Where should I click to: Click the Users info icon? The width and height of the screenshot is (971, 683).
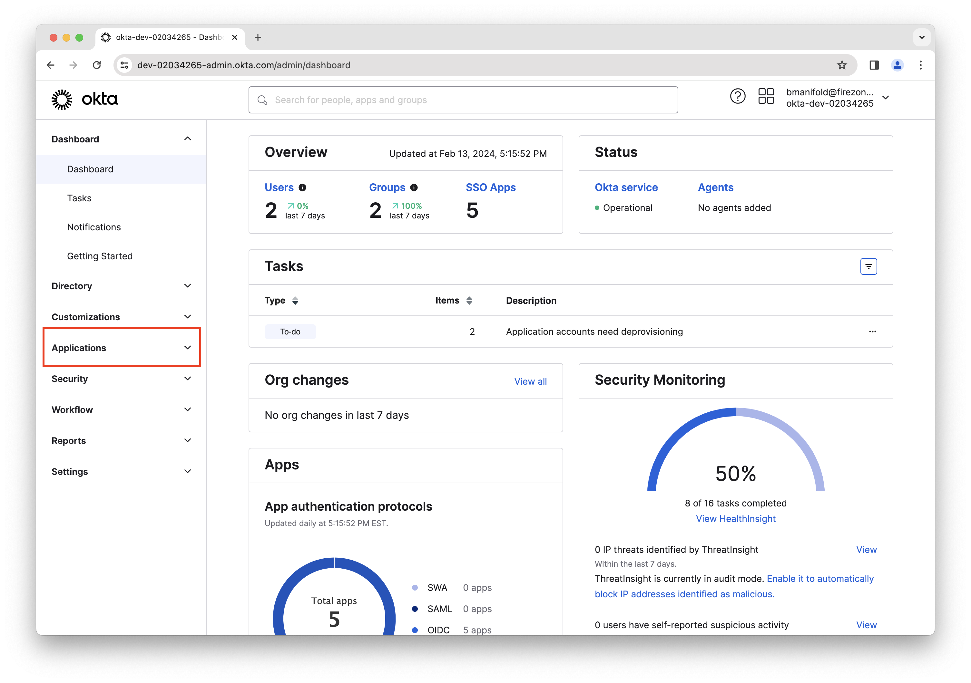coord(302,188)
